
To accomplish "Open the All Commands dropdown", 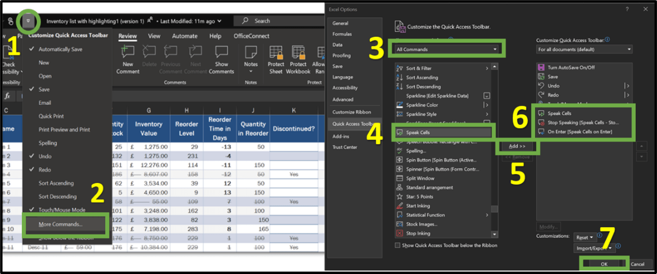I will click(x=446, y=49).
